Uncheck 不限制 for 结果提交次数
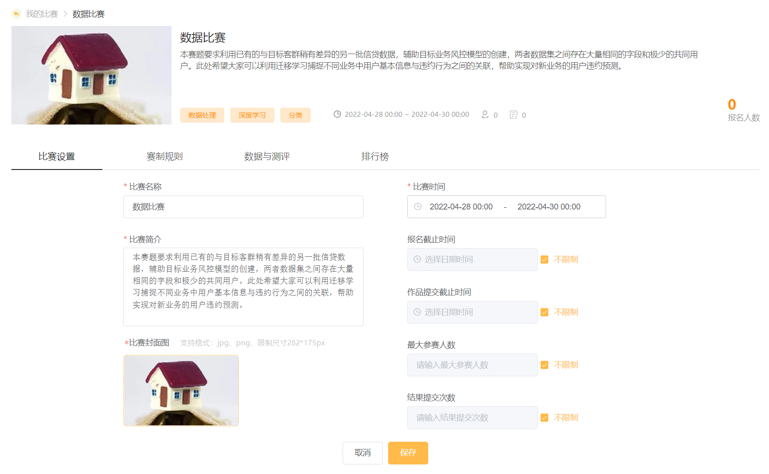Image resolution: width=769 pixels, height=474 pixels. pyautogui.click(x=545, y=418)
